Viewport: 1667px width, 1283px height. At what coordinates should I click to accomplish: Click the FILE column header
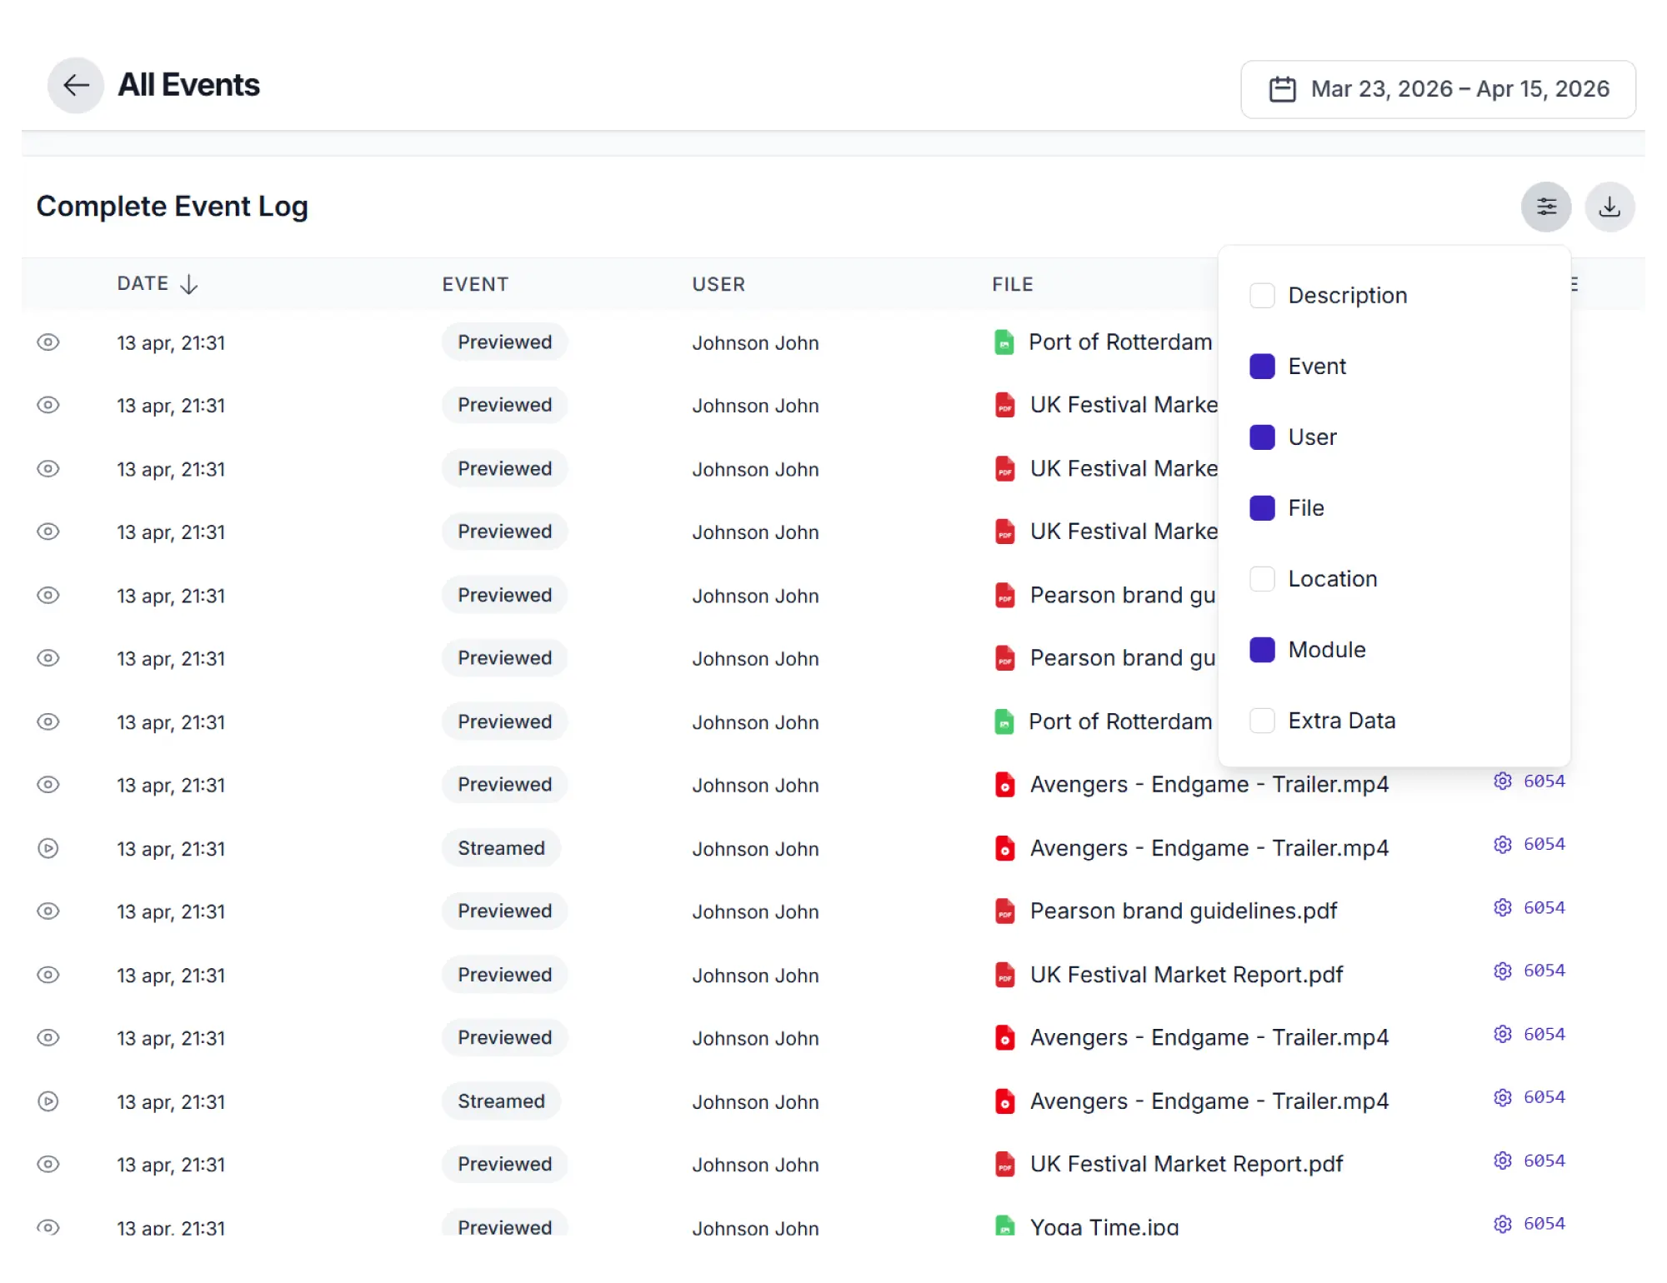[1012, 284]
